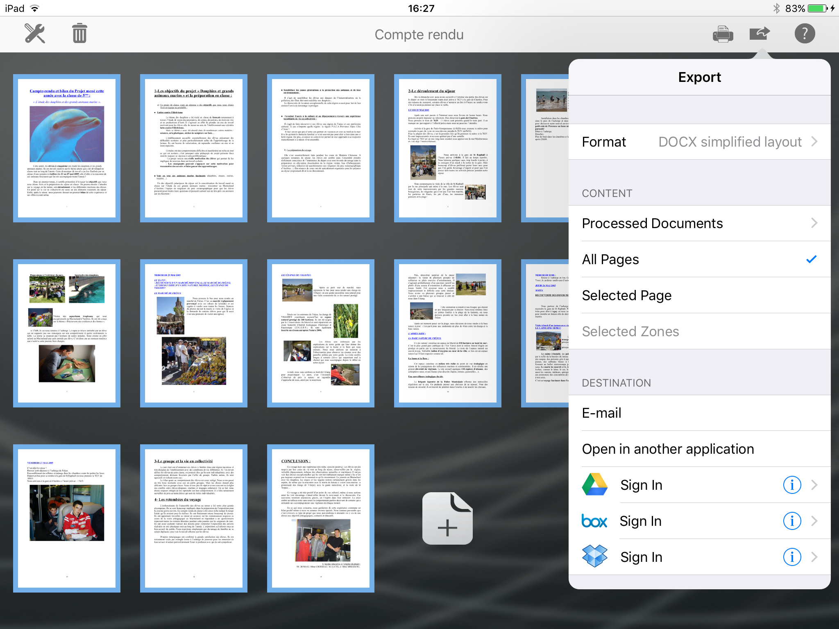Screen dimensions: 839x629
Task: Sign In to Dropbox account
Action: (642, 557)
